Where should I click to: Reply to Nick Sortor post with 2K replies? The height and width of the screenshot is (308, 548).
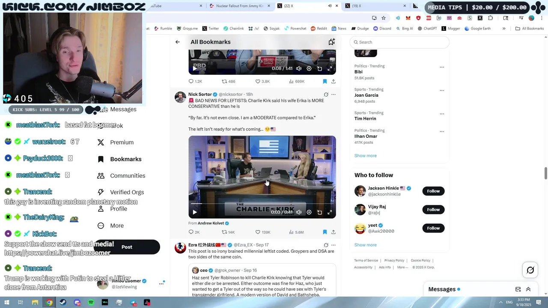pos(194,232)
